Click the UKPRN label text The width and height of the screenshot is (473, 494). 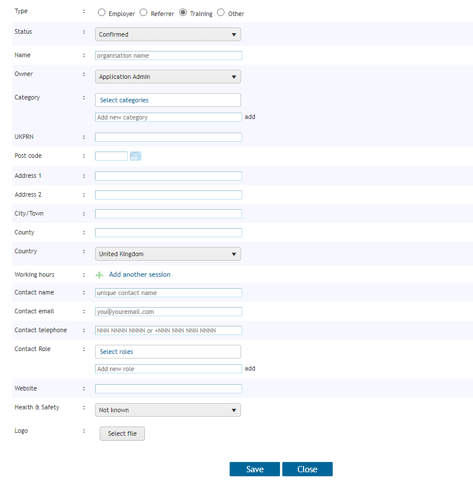click(24, 137)
